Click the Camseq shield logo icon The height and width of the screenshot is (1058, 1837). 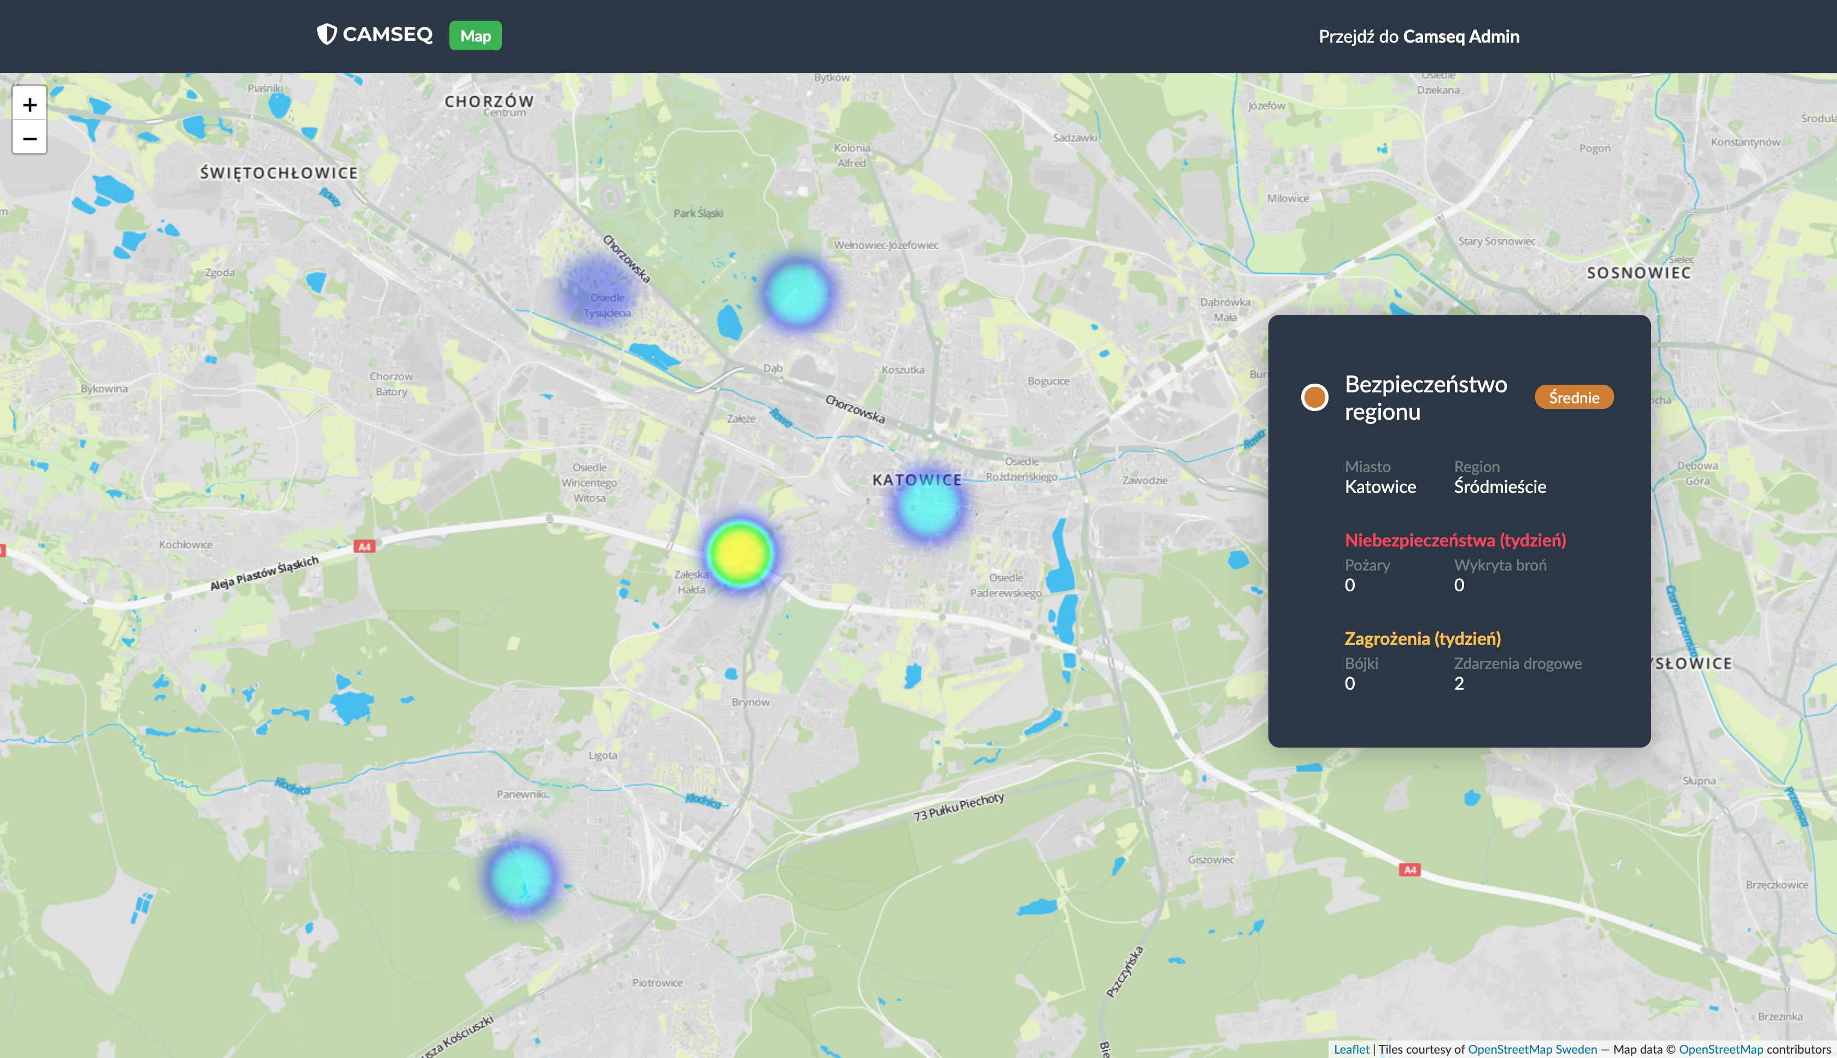(326, 34)
